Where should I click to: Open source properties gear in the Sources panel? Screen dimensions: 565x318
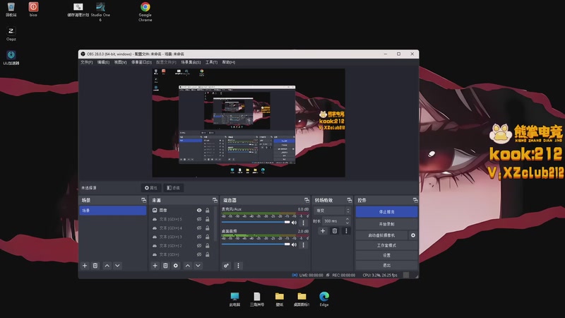click(176, 266)
